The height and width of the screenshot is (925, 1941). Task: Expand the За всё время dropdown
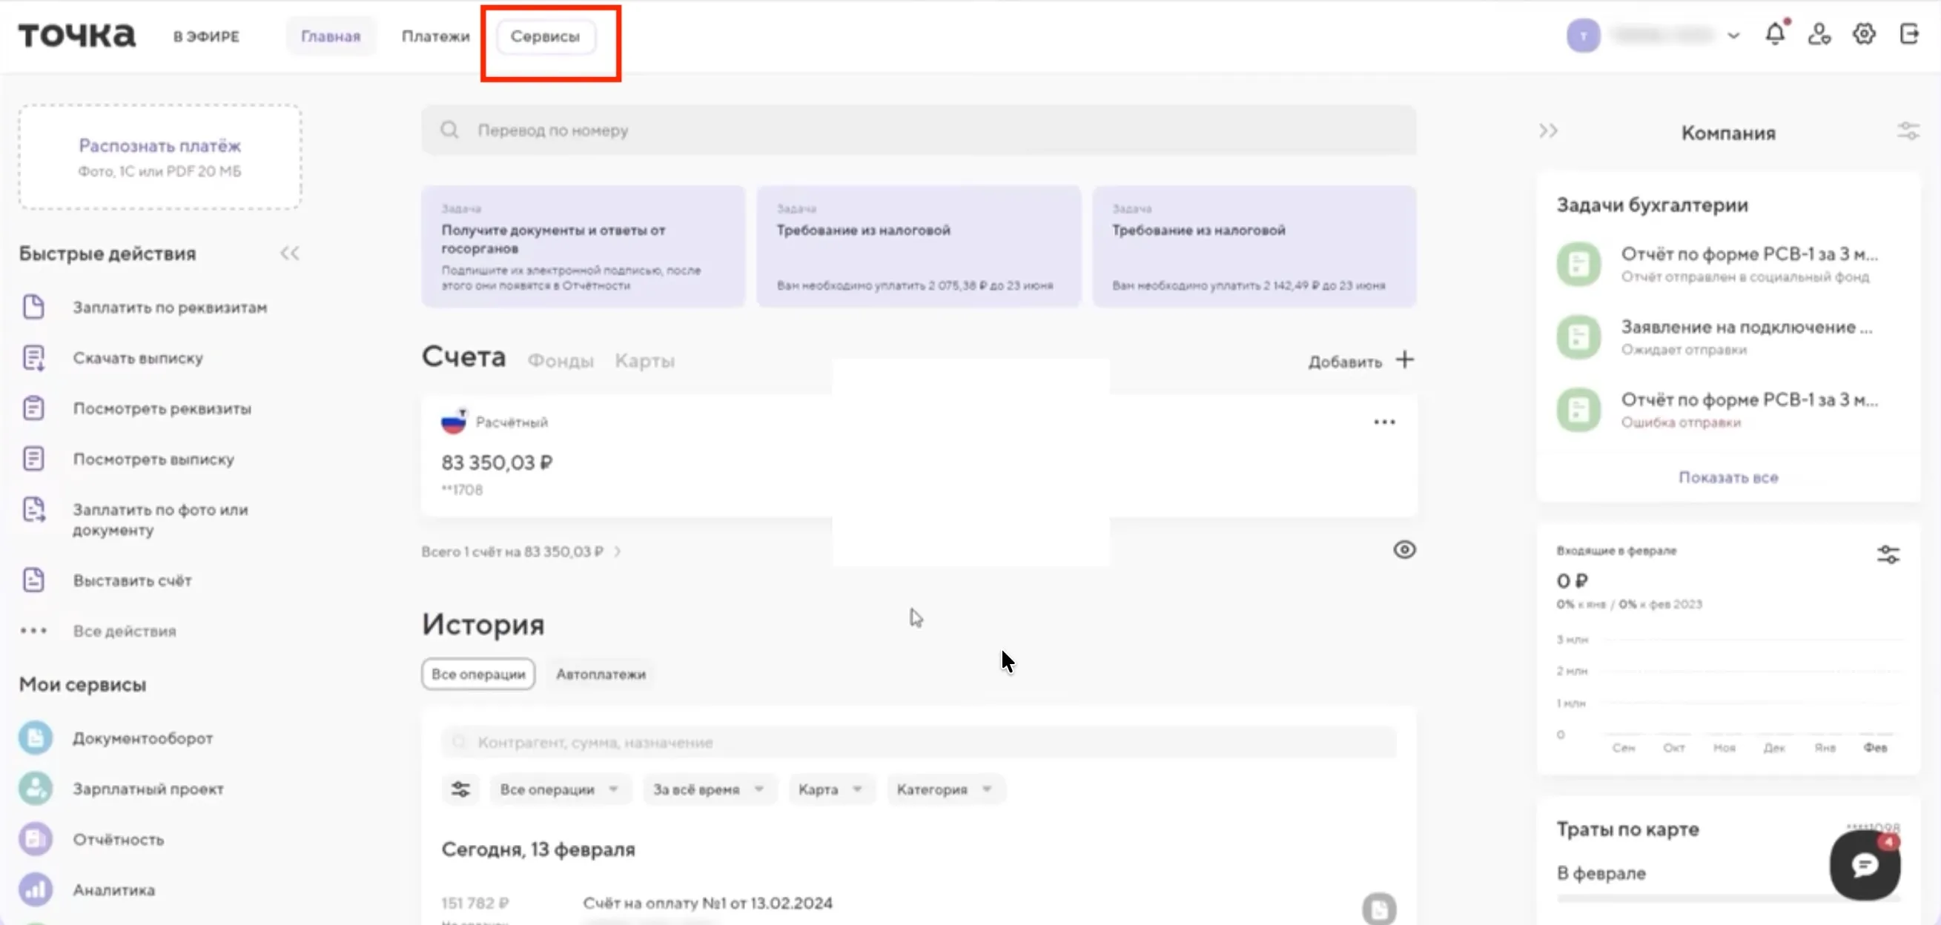click(x=708, y=789)
